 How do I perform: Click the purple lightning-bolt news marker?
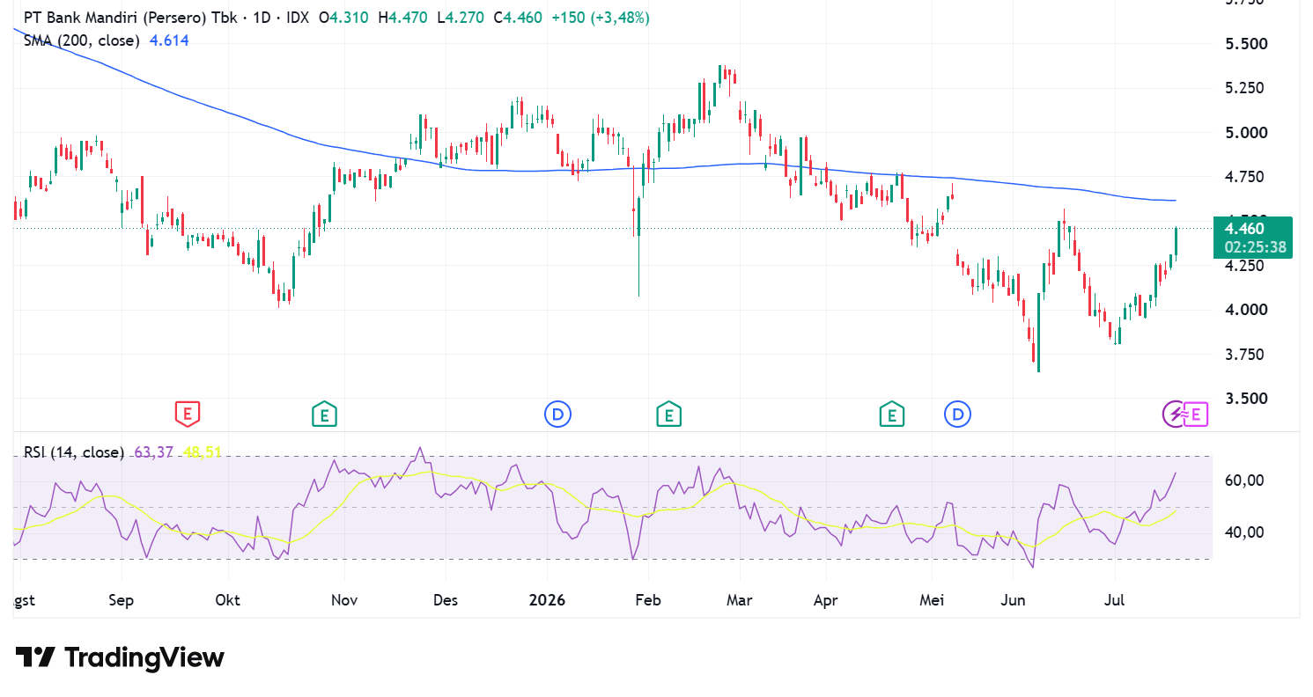tap(1175, 413)
